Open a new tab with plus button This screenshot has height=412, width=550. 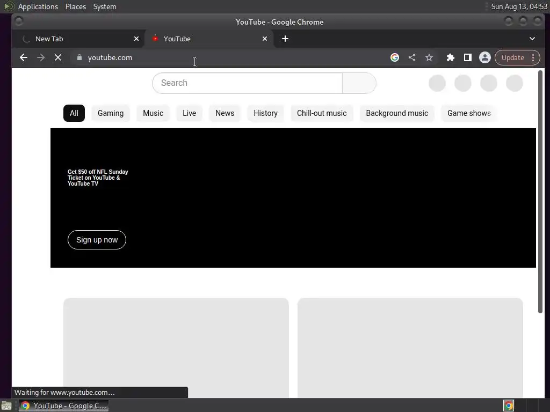pyautogui.click(x=285, y=39)
